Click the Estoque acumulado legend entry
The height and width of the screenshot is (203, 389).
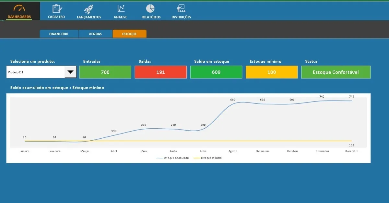(172, 158)
